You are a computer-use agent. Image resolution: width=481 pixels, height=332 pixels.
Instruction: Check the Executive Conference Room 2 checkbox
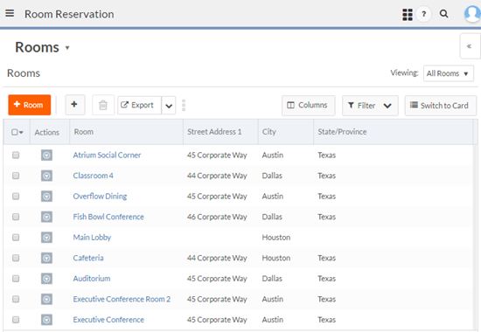pyautogui.click(x=16, y=299)
